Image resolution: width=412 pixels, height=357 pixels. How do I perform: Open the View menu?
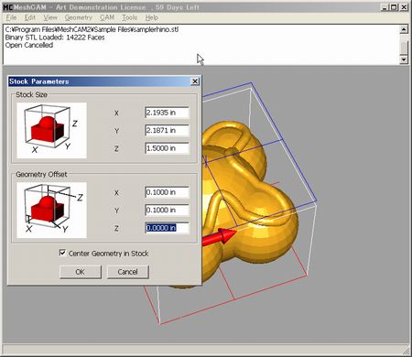[x=50, y=17]
